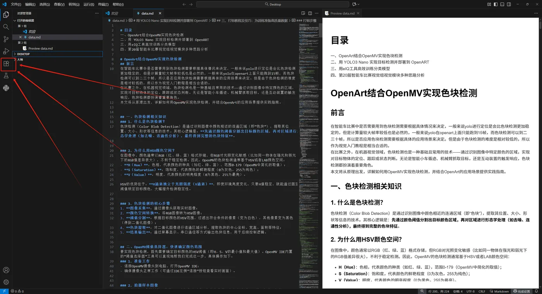
Task: Close the Preview data.md tab
Action: click(x=358, y=13)
